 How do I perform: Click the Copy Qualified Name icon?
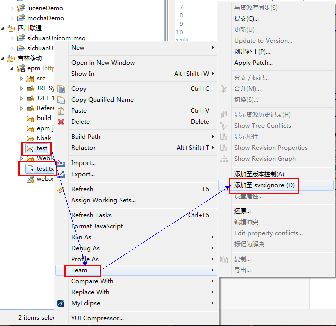point(61,100)
